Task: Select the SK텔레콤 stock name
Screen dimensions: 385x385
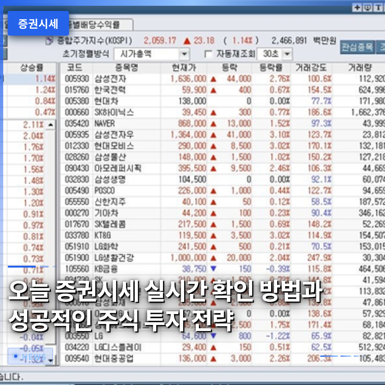Action: 110,224
